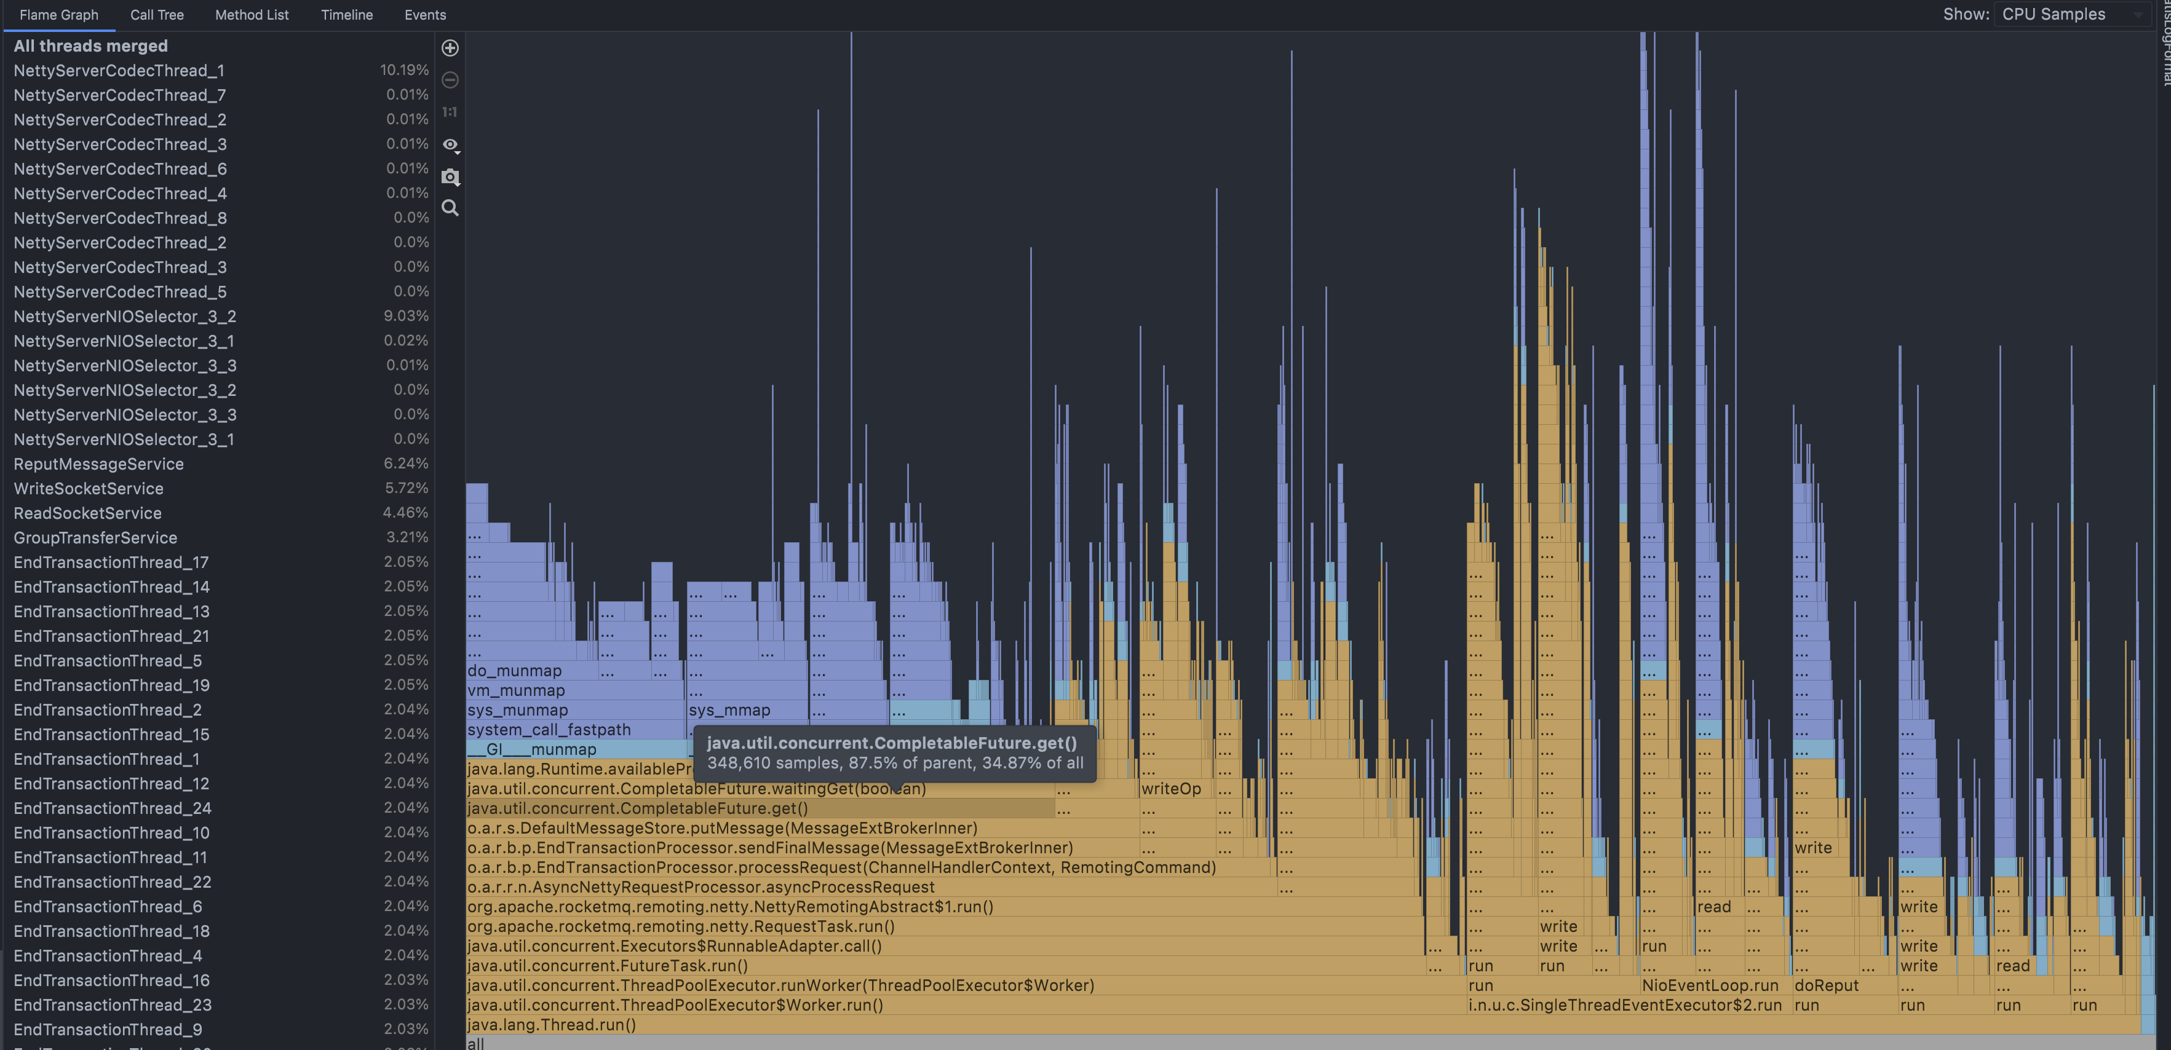This screenshot has width=2171, height=1050.
Task: Reset zoom with 1:1 icon
Action: tap(450, 112)
